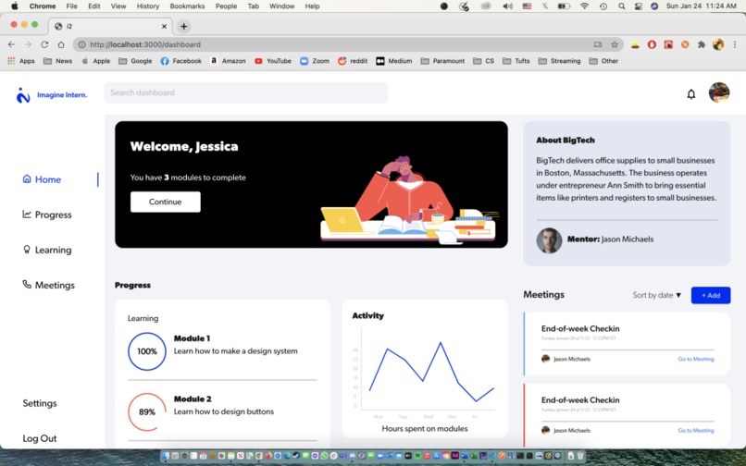
Task: Click the Time Machine clock icon
Action: click(603, 6)
